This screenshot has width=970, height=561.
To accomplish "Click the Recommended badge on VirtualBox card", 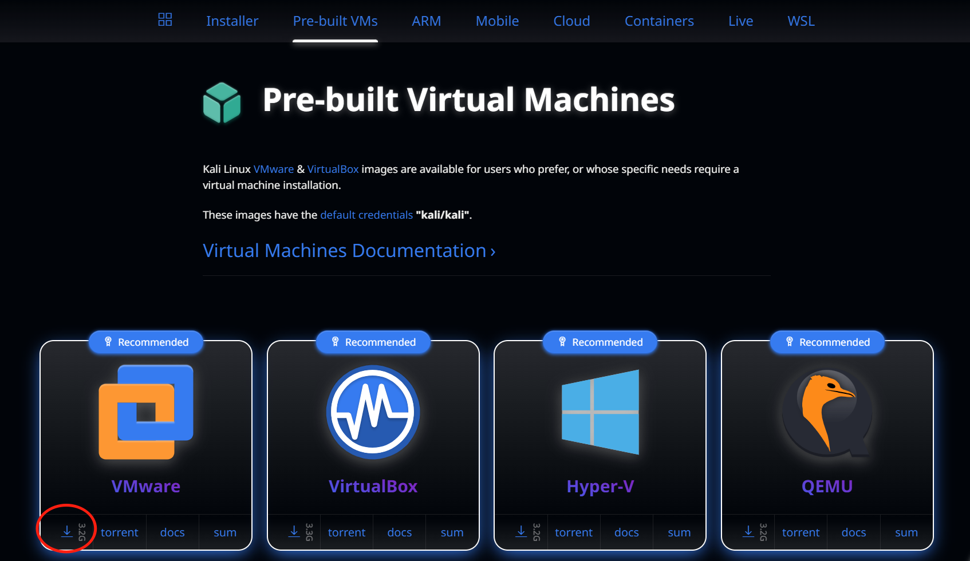I will pyautogui.click(x=373, y=342).
